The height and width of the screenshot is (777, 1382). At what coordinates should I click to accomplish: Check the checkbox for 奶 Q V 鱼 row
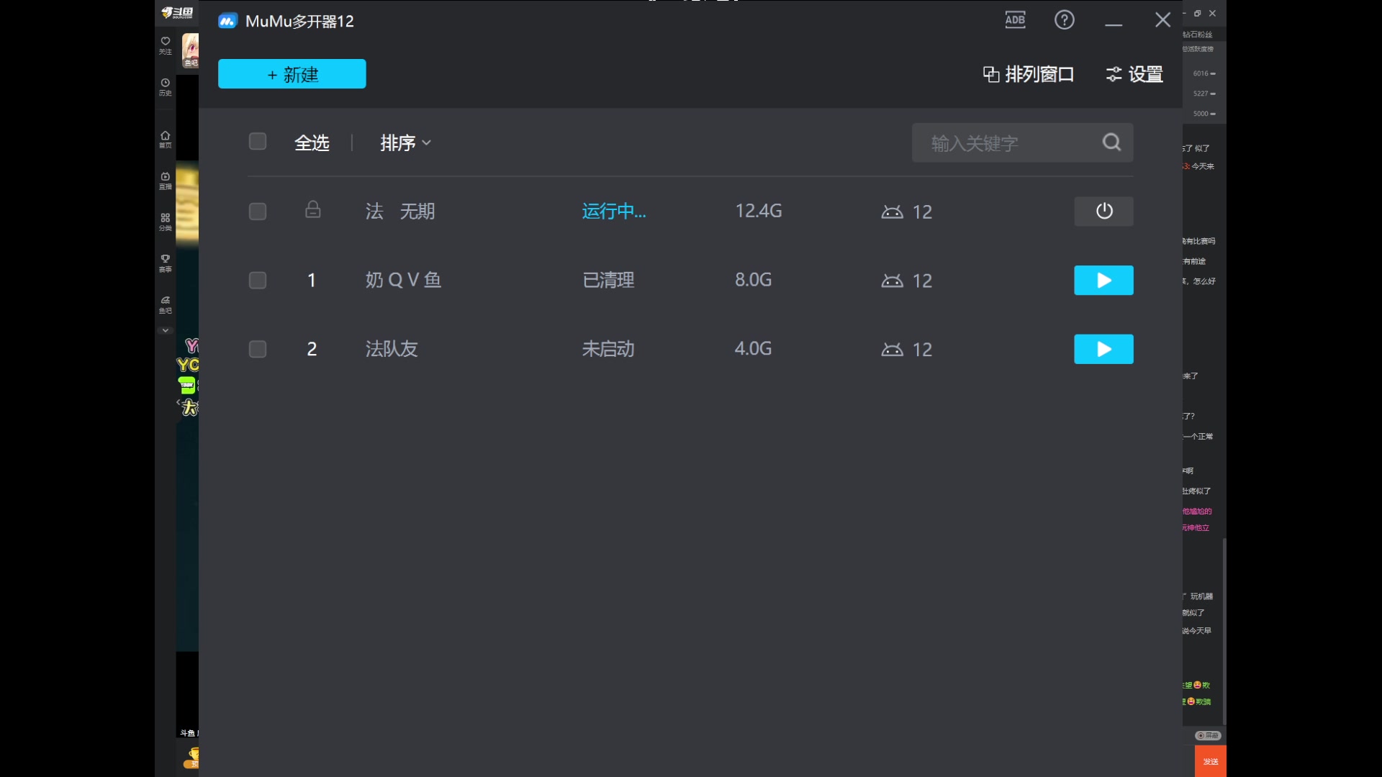click(257, 280)
